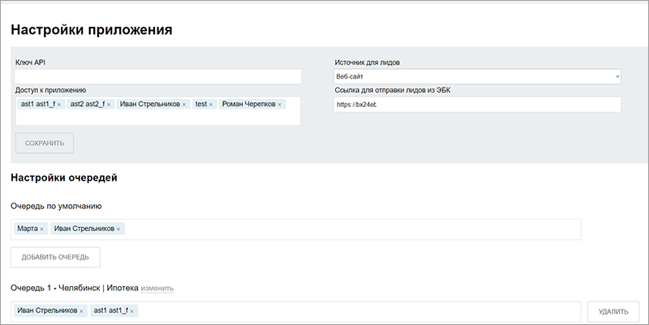Remove Иван Стрельников from default queue
The image size is (649, 325).
tap(118, 229)
